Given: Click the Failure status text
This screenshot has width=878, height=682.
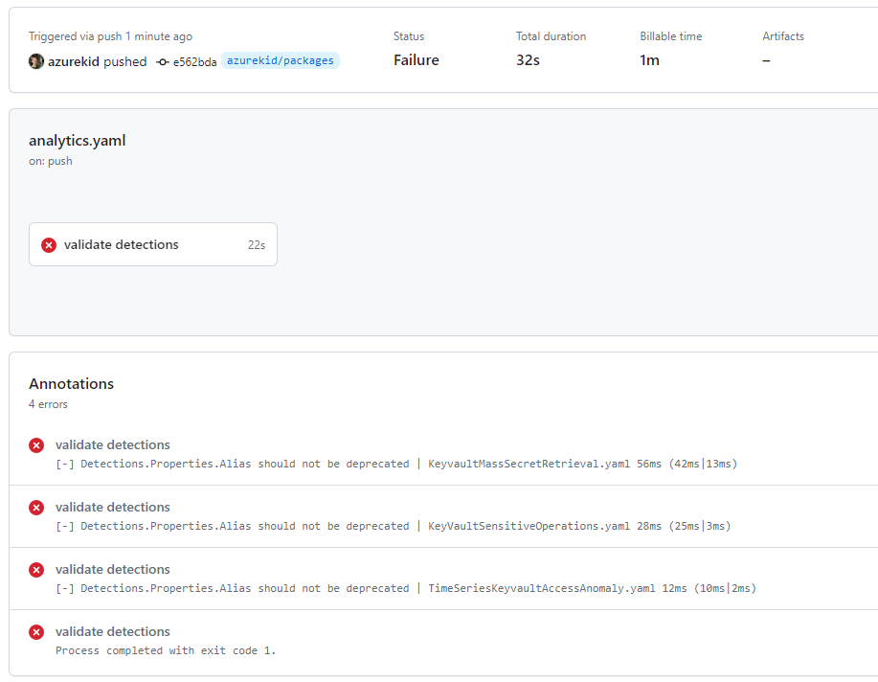Looking at the screenshot, I should (x=416, y=59).
